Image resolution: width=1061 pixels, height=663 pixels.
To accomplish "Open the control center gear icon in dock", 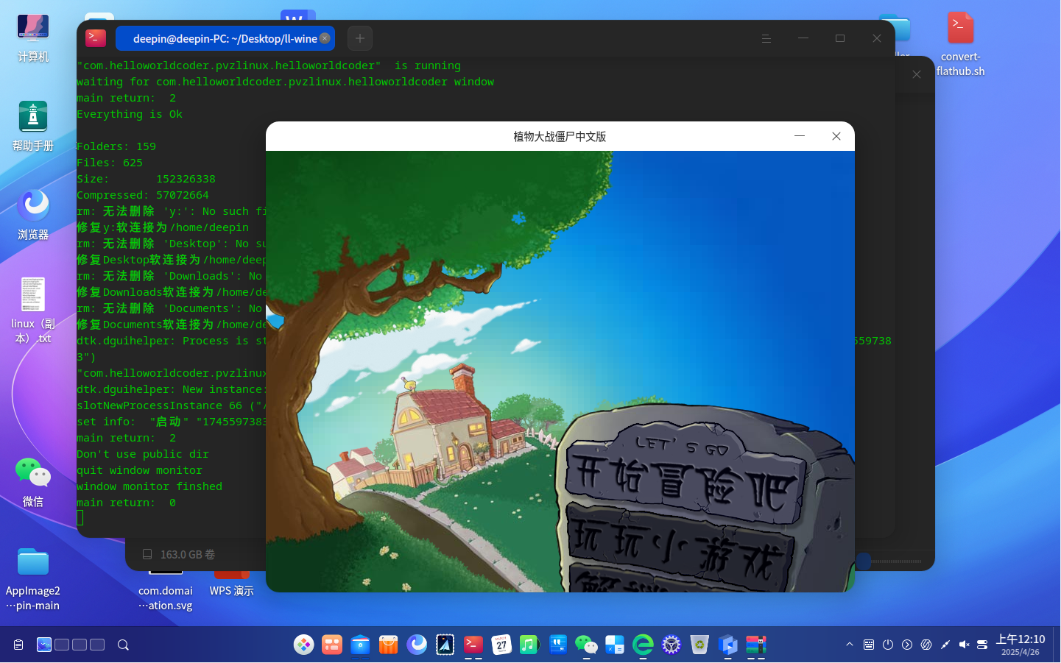I will (x=671, y=645).
